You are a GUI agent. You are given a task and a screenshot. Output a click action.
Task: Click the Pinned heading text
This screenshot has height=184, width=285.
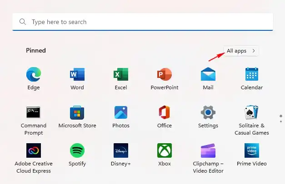coord(36,50)
